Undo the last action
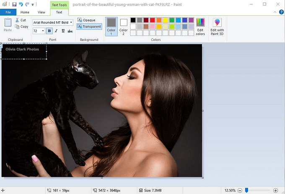The height and width of the screenshot is (194, 285). pyautogui.click(x=21, y=4)
